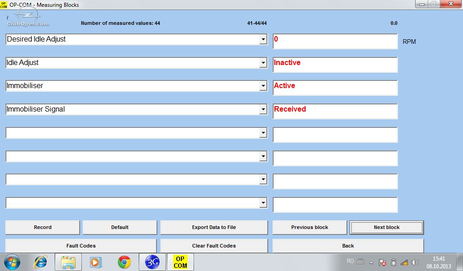
Task: Click the RO language indicator
Action: [x=350, y=261]
